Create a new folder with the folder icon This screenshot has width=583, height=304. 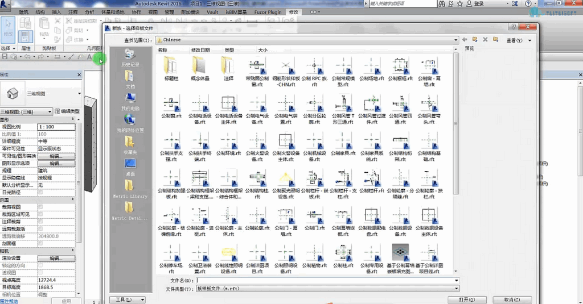click(x=496, y=39)
